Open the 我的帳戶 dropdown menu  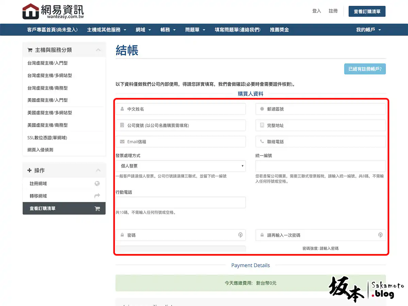coord(368,30)
